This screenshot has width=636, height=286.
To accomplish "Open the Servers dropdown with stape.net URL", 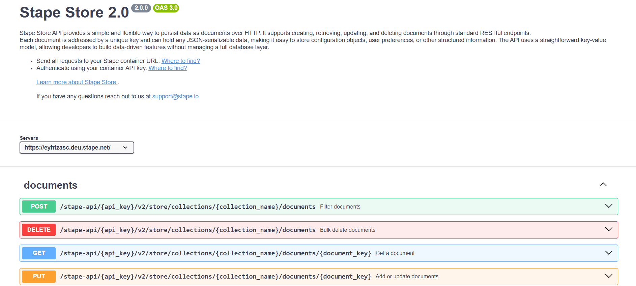I will [77, 148].
